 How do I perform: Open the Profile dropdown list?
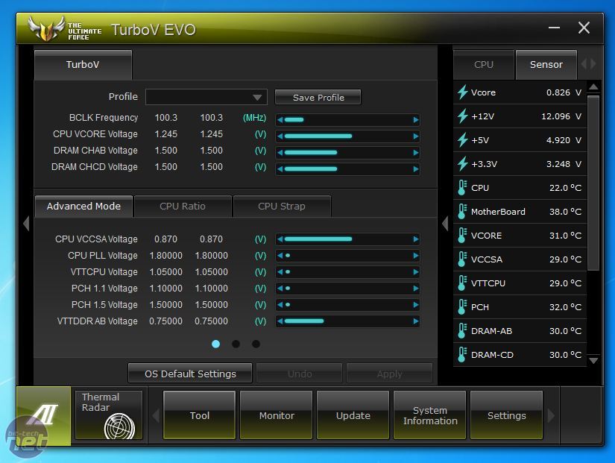206,97
